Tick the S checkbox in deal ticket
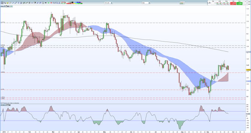 click(x=244, y=2)
